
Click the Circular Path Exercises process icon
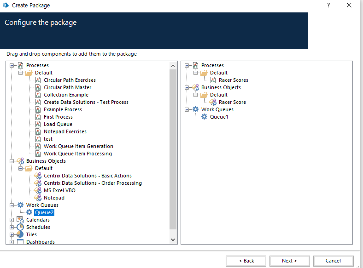coord(38,80)
